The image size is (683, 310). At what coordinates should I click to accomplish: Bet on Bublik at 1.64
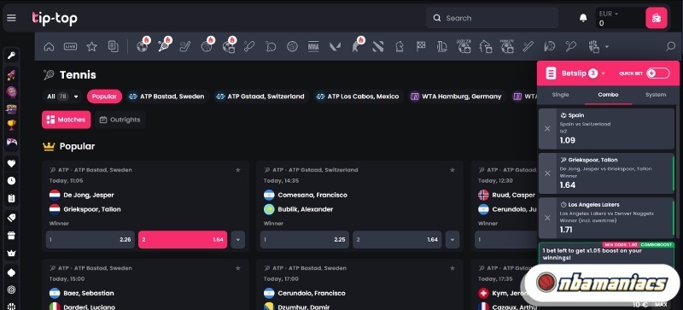tap(397, 239)
